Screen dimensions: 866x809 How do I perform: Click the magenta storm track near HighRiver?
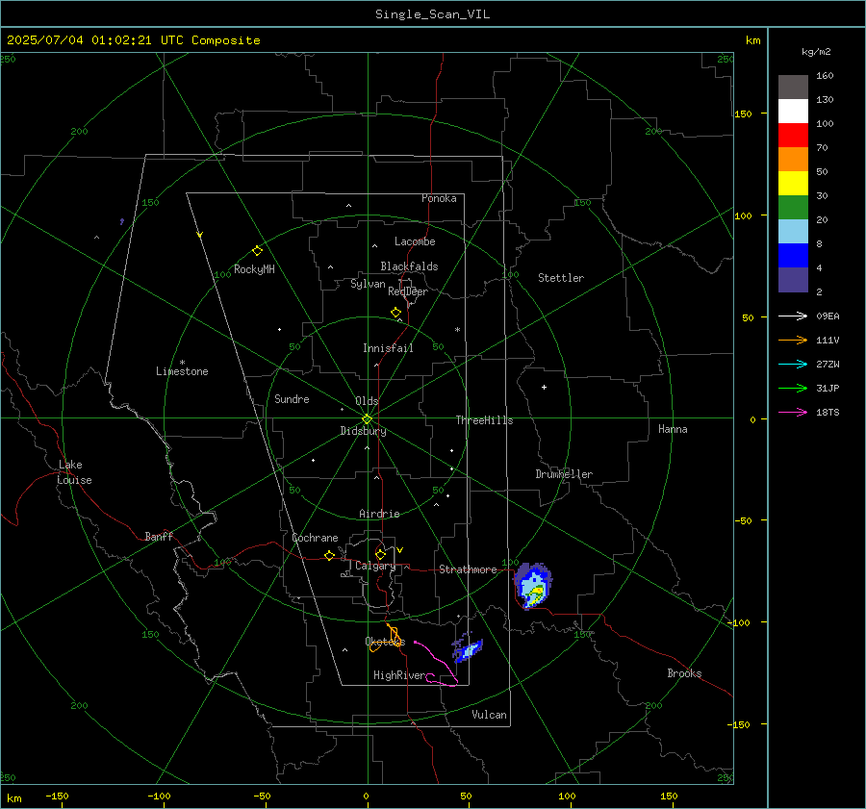coord(438,664)
